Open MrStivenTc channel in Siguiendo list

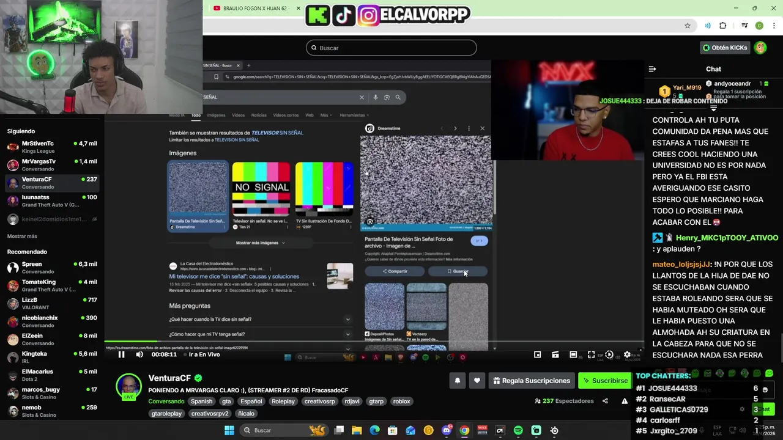pyautogui.click(x=52, y=147)
